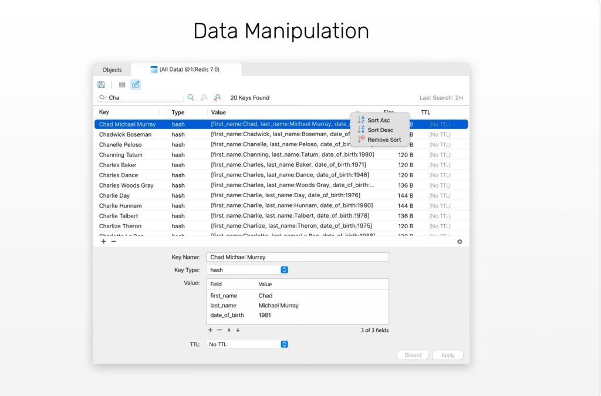This screenshot has width=601, height=396.
Task: Click the Discard button
Action: point(413,355)
